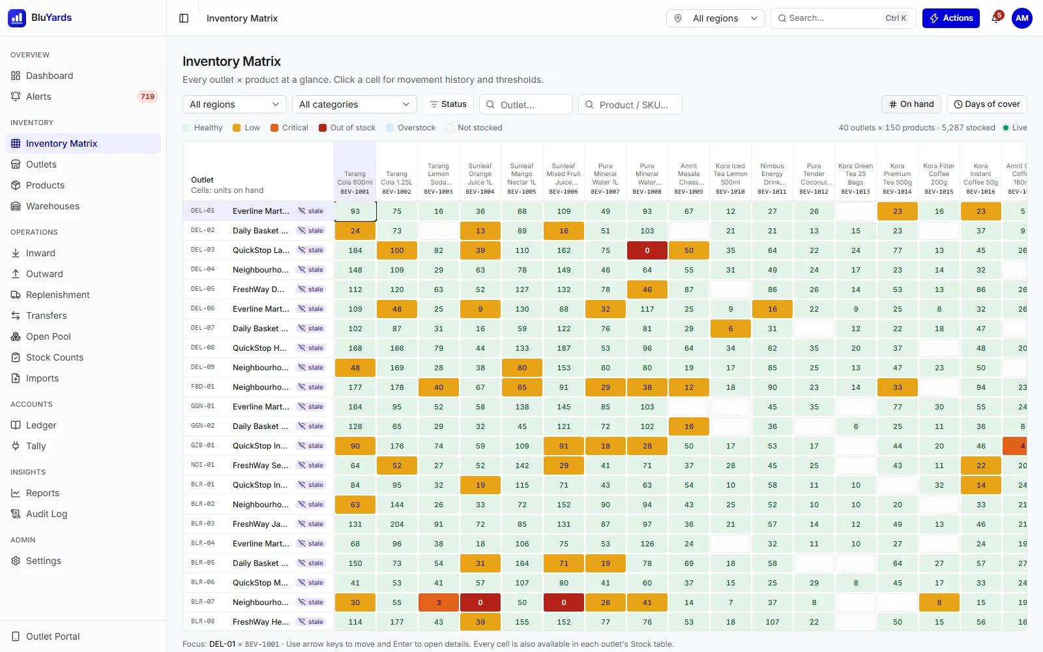Viewport: 1043px width, 652px height.
Task: Click the Actions button
Action: 951,18
